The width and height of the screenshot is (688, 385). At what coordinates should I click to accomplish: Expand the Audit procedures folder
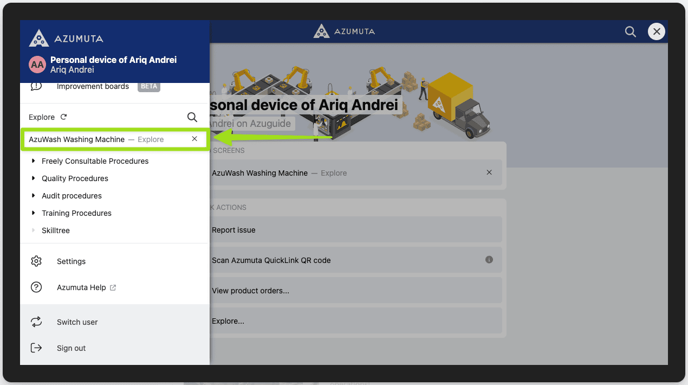point(34,196)
